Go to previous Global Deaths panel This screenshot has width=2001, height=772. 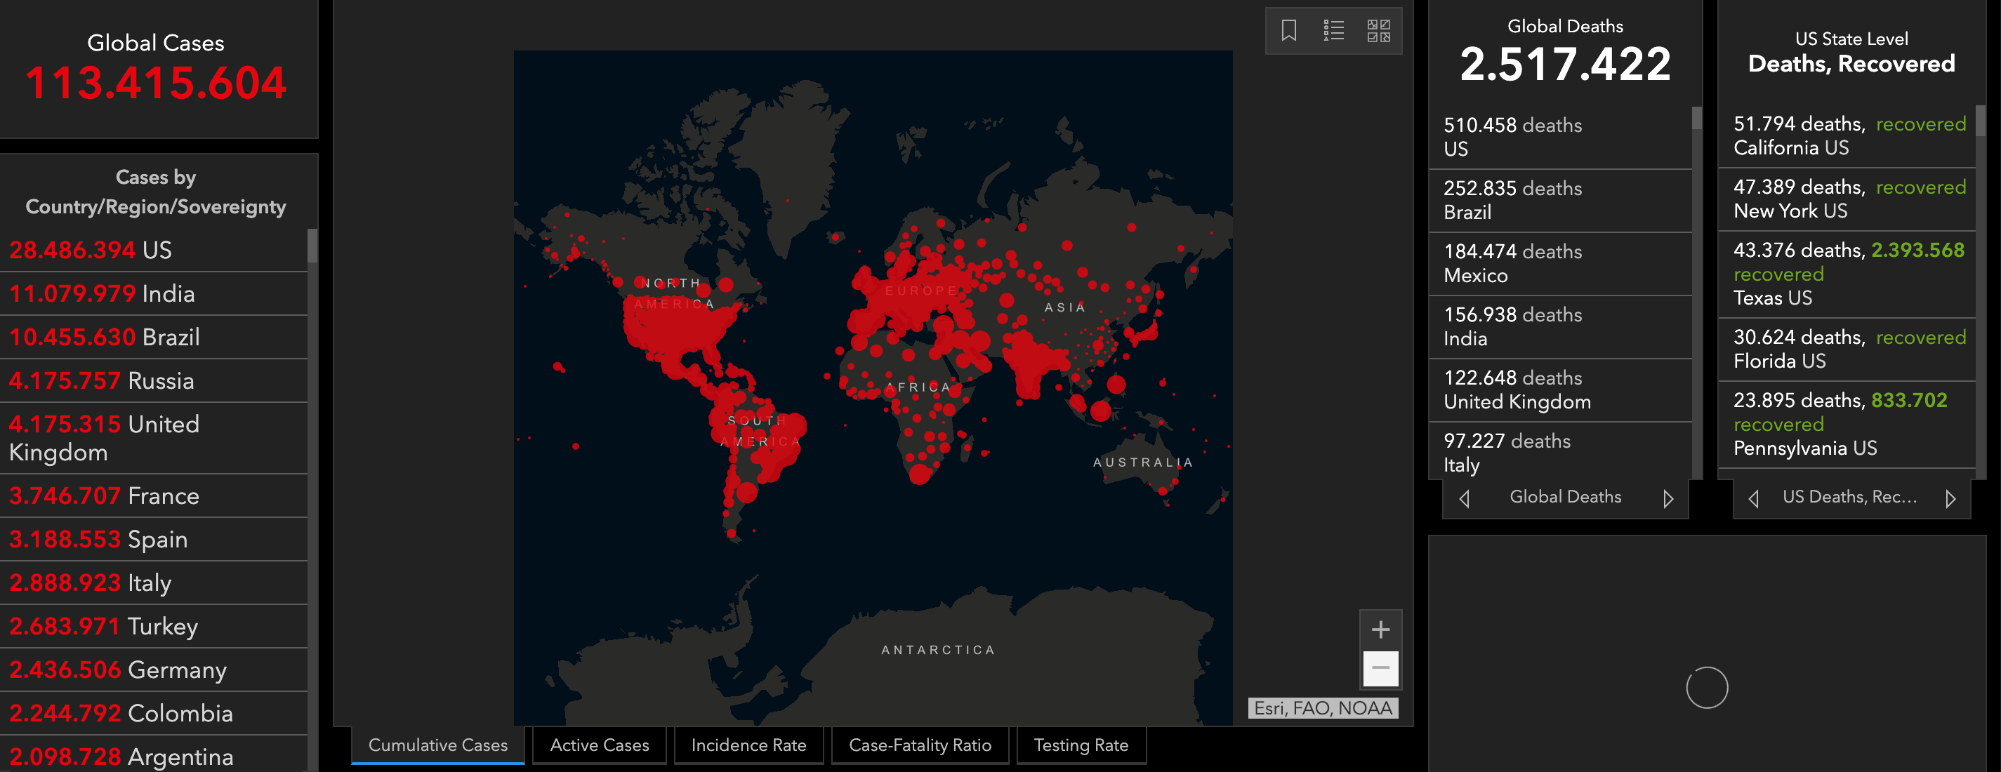point(1465,498)
